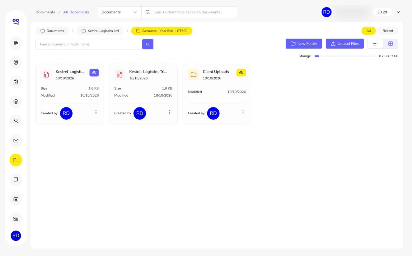Select the All filter pill
The height and width of the screenshot is (256, 412).
coord(368,31)
